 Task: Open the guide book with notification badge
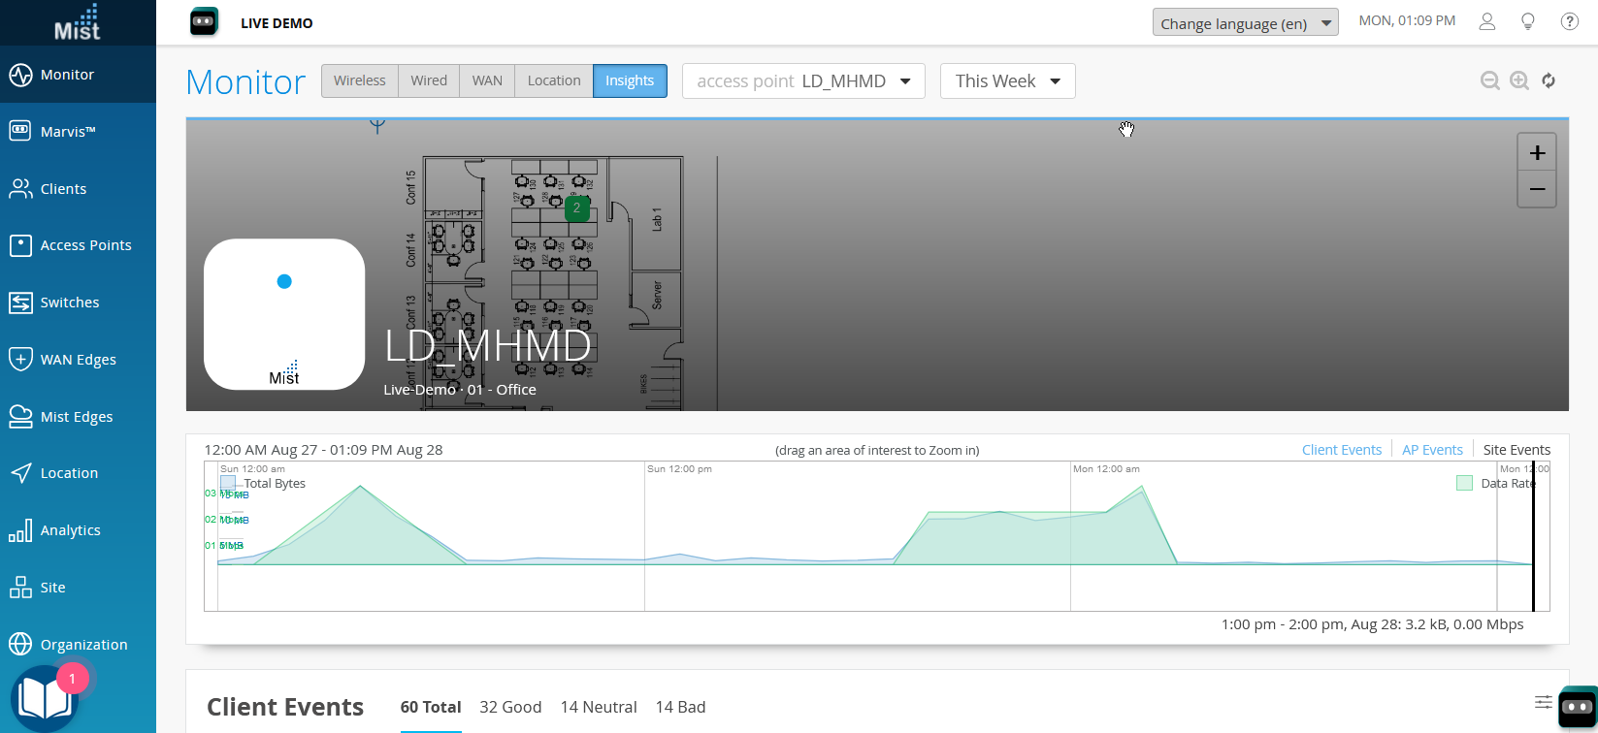click(44, 698)
